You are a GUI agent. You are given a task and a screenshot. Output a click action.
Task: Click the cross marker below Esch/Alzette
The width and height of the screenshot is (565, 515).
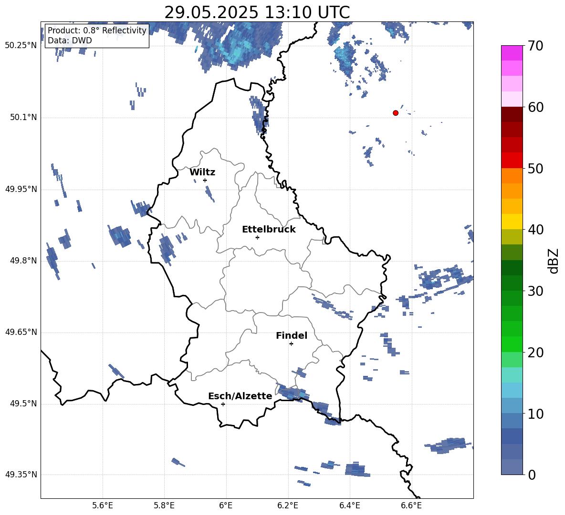(223, 404)
